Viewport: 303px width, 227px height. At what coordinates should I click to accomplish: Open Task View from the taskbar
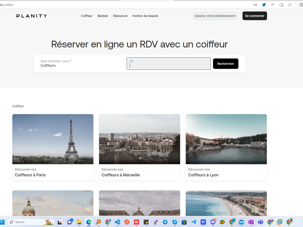tap(60, 222)
